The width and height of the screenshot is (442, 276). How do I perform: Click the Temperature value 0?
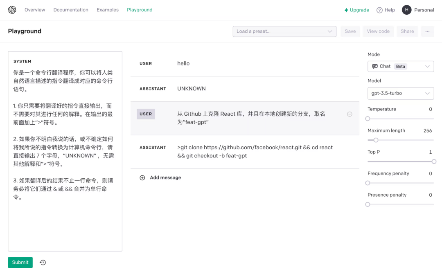[x=431, y=109]
